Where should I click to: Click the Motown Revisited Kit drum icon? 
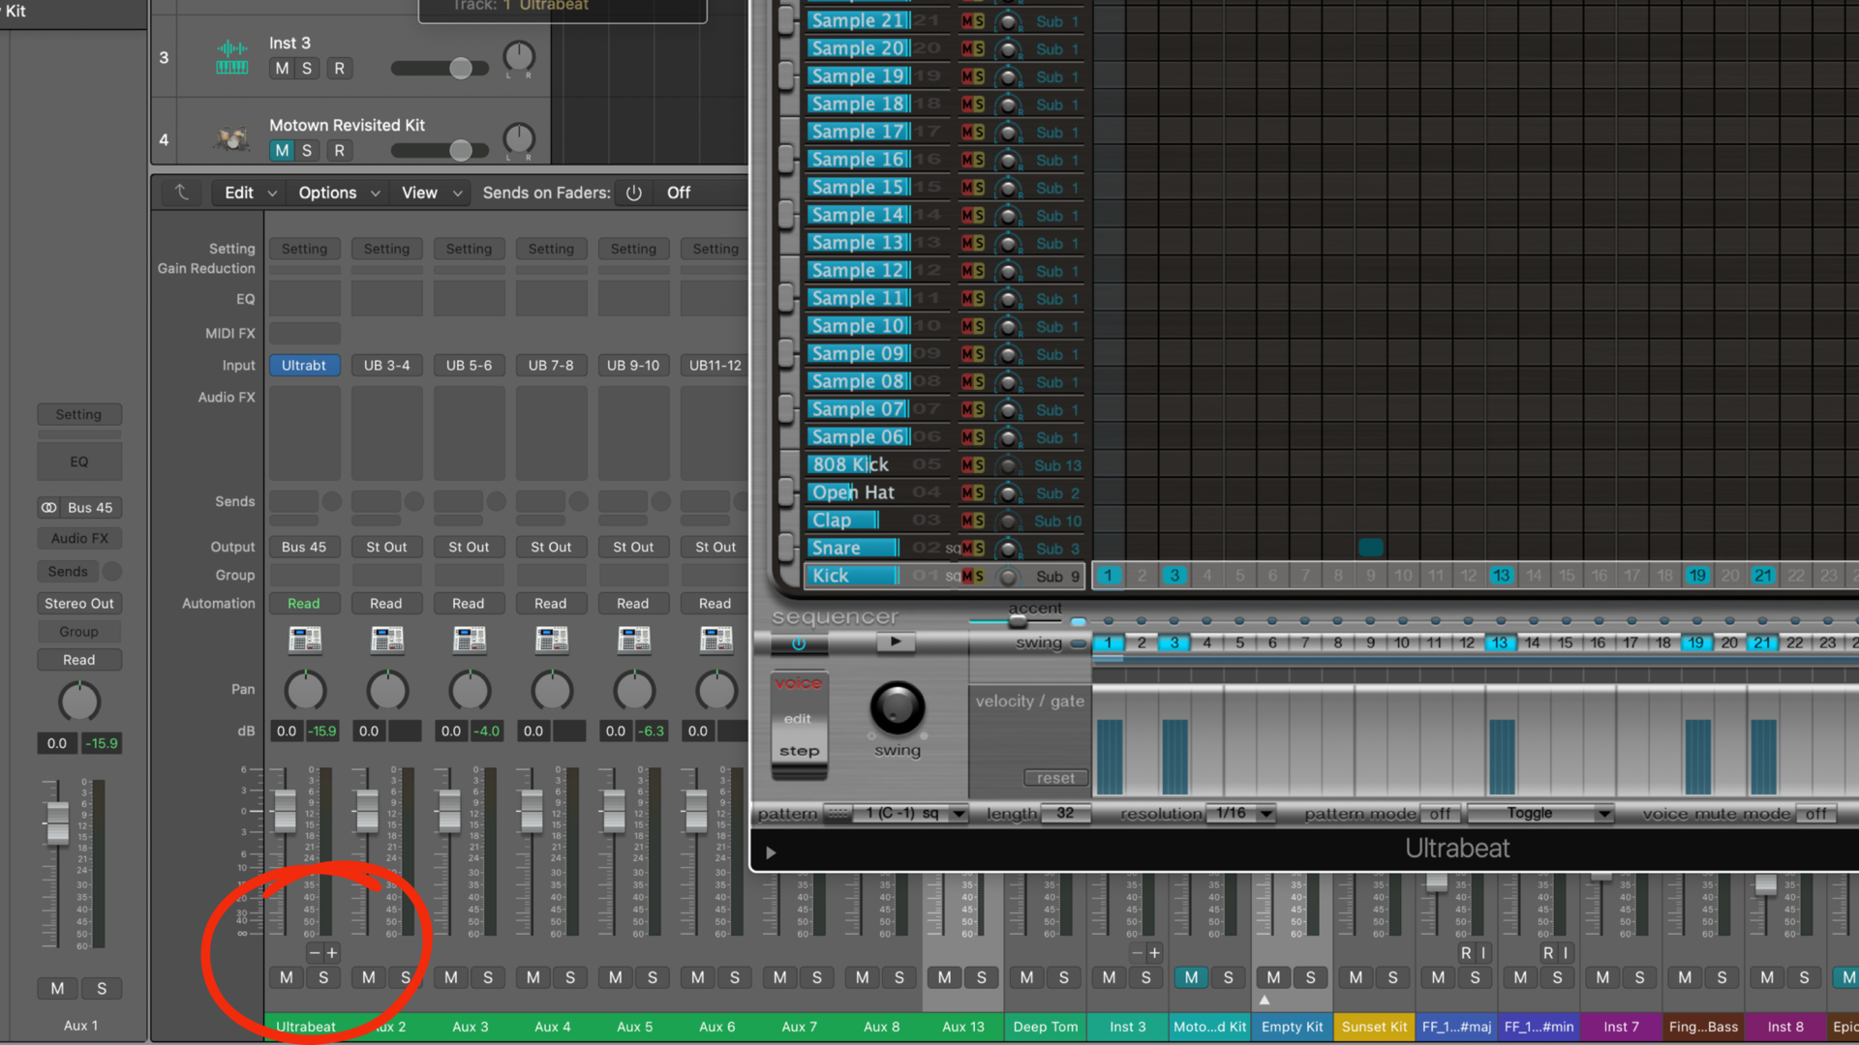coord(232,137)
